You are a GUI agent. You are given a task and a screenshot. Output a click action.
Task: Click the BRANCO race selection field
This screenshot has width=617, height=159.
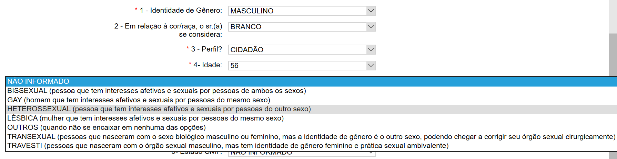(297, 27)
